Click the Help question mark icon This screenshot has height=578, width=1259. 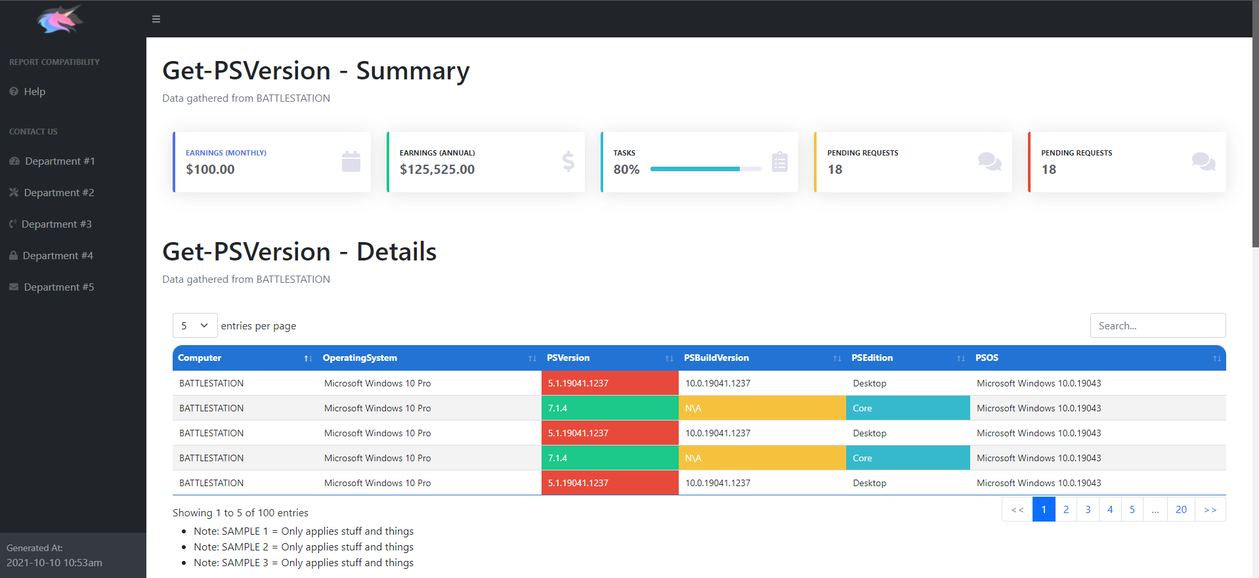pyautogui.click(x=14, y=92)
